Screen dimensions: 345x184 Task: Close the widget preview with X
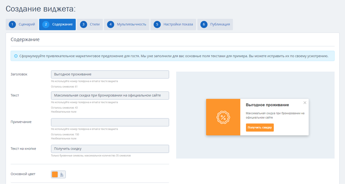tap(305, 103)
